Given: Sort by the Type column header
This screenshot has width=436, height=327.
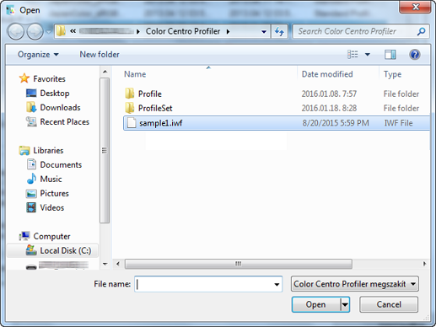Looking at the screenshot, I should 392,74.
